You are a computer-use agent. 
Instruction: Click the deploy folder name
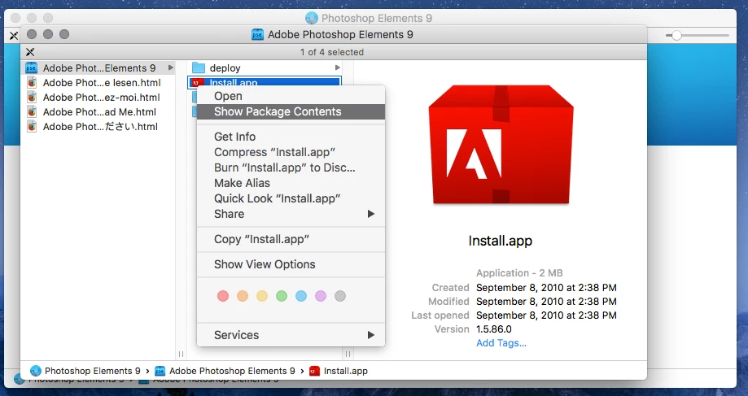point(225,68)
